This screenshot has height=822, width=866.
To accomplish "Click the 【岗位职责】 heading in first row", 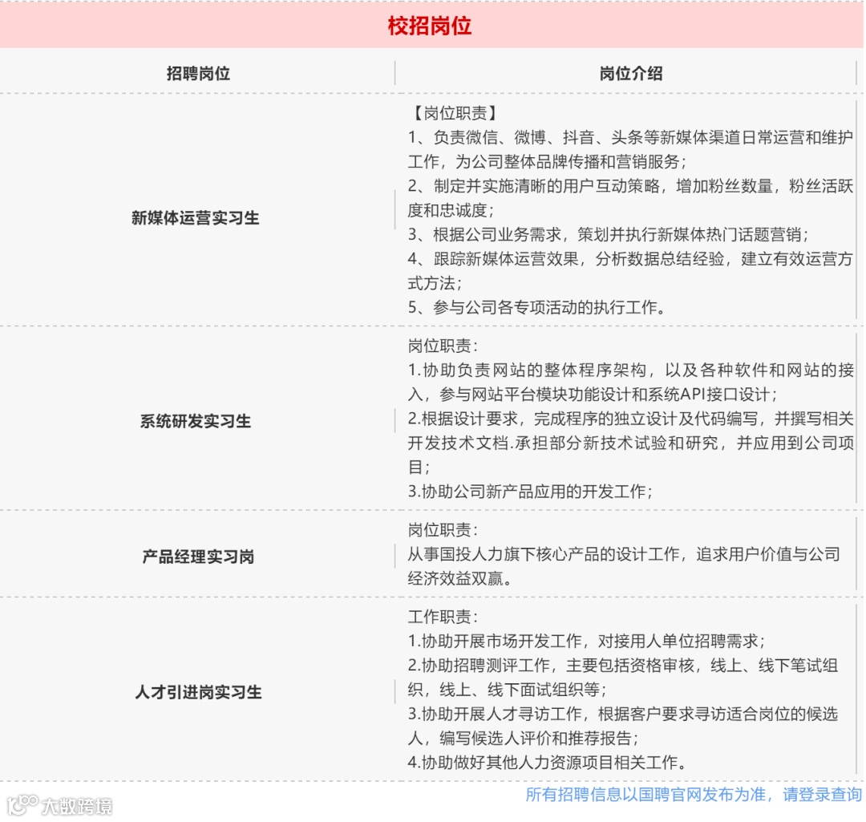I will (455, 113).
